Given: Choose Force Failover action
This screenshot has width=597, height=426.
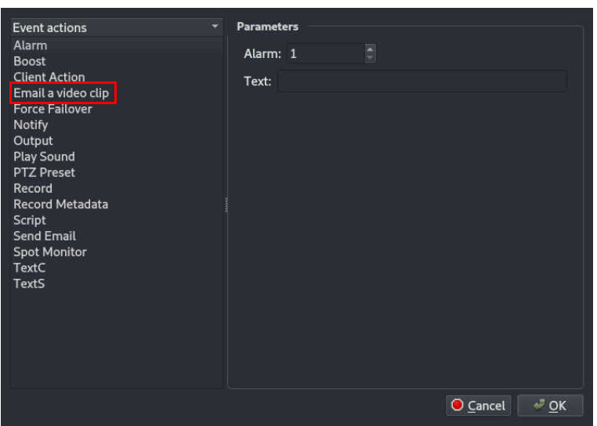Looking at the screenshot, I should 52,110.
